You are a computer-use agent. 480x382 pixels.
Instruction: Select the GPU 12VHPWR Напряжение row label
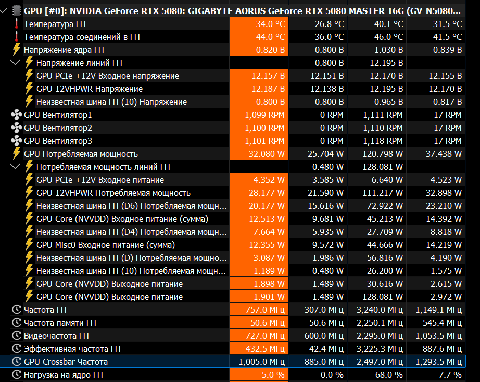click(90, 89)
